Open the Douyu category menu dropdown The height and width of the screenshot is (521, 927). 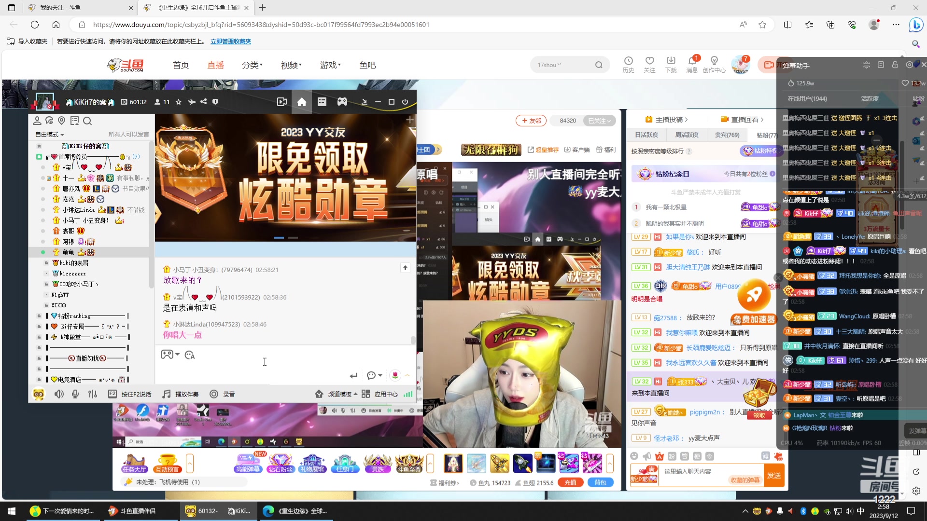pyautogui.click(x=252, y=65)
